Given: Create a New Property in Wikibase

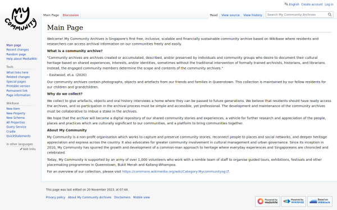Looking at the screenshot, I should pos(16,113).
